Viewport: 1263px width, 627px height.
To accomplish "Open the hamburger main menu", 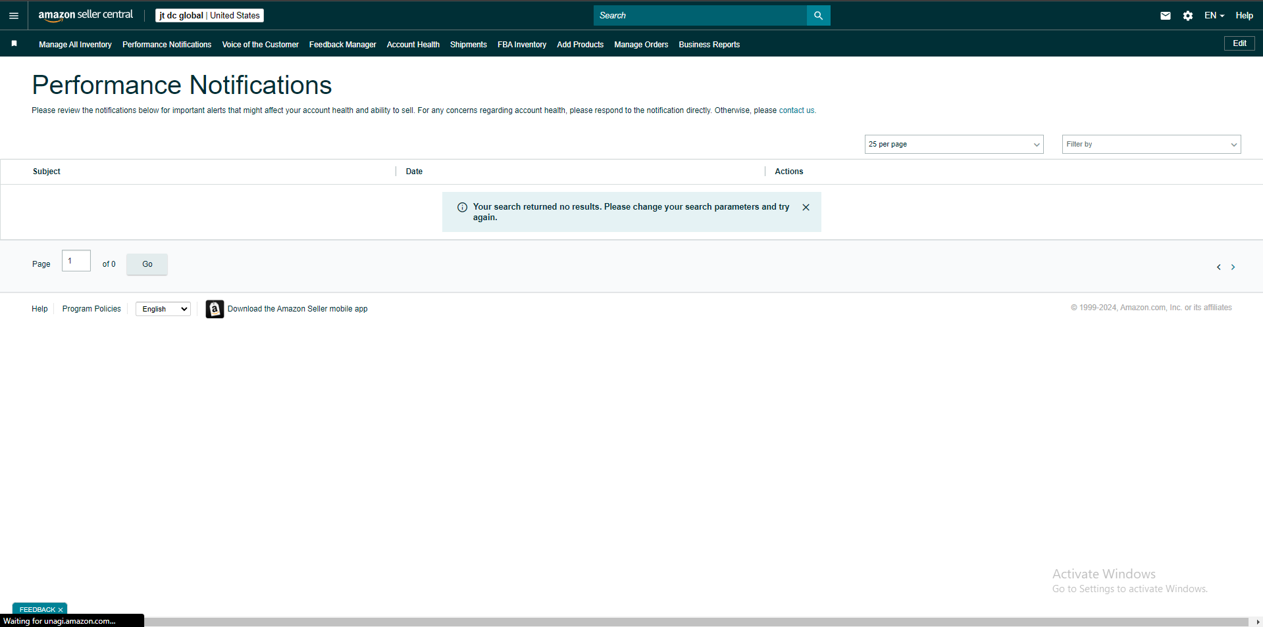I will point(14,16).
